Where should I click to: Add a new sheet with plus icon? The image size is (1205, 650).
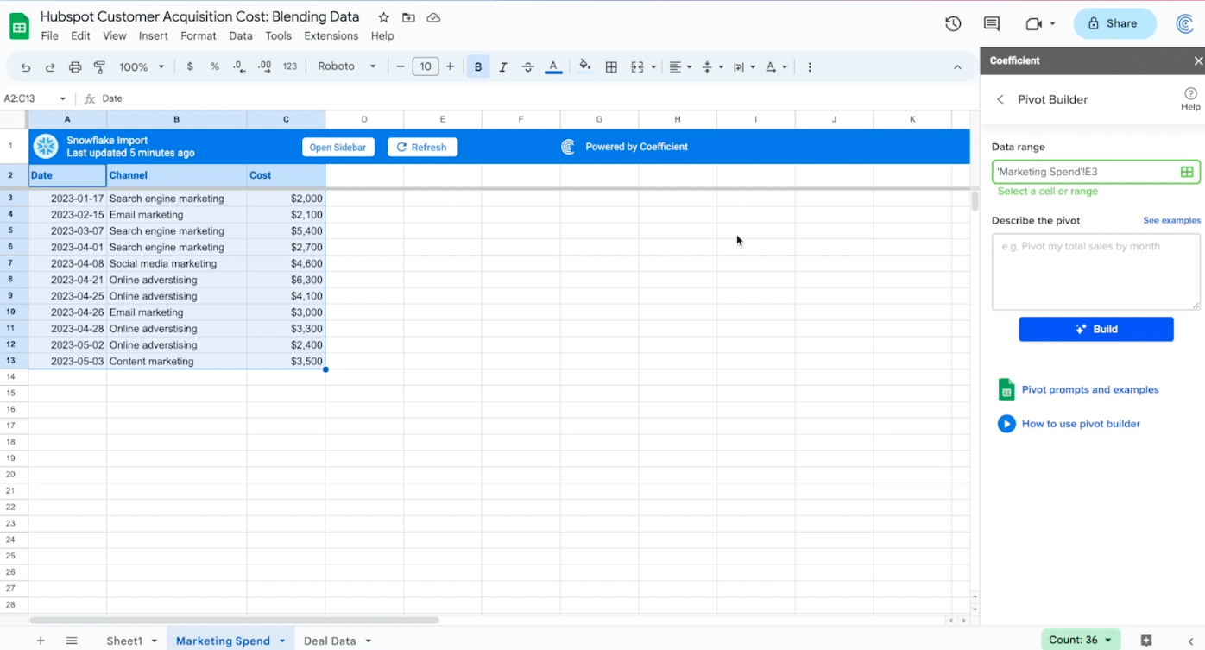[x=41, y=641]
